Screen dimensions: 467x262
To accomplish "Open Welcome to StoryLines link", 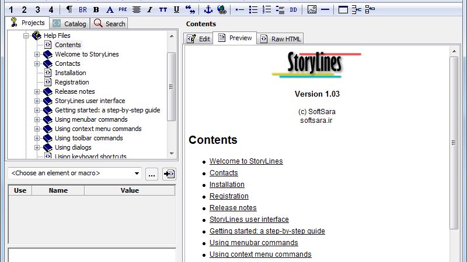I will [x=246, y=161].
